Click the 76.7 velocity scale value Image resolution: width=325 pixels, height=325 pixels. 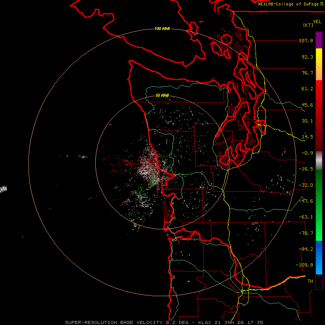click(x=307, y=73)
